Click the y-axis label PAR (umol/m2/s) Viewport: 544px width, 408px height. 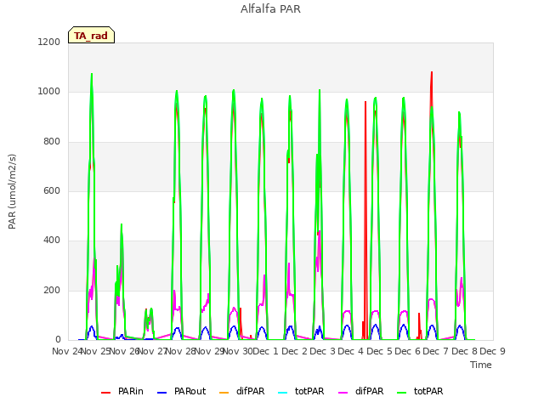[12, 191]
